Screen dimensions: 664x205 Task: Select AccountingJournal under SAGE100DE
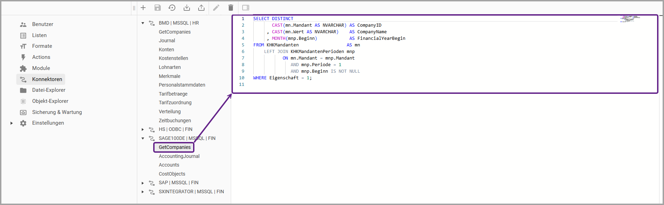pos(179,156)
